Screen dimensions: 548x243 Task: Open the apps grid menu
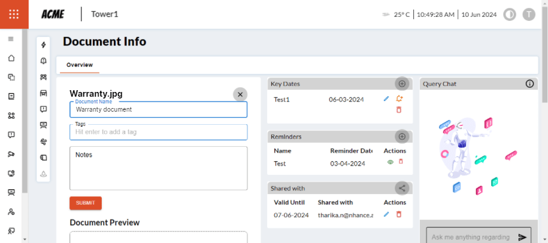tap(14, 14)
